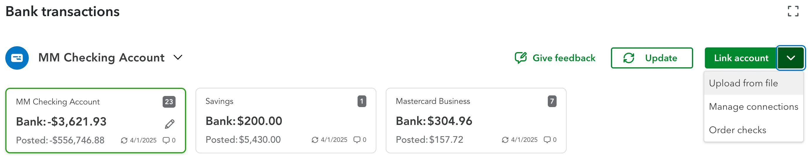Click the Link account button
812x158 pixels.
tap(741, 58)
